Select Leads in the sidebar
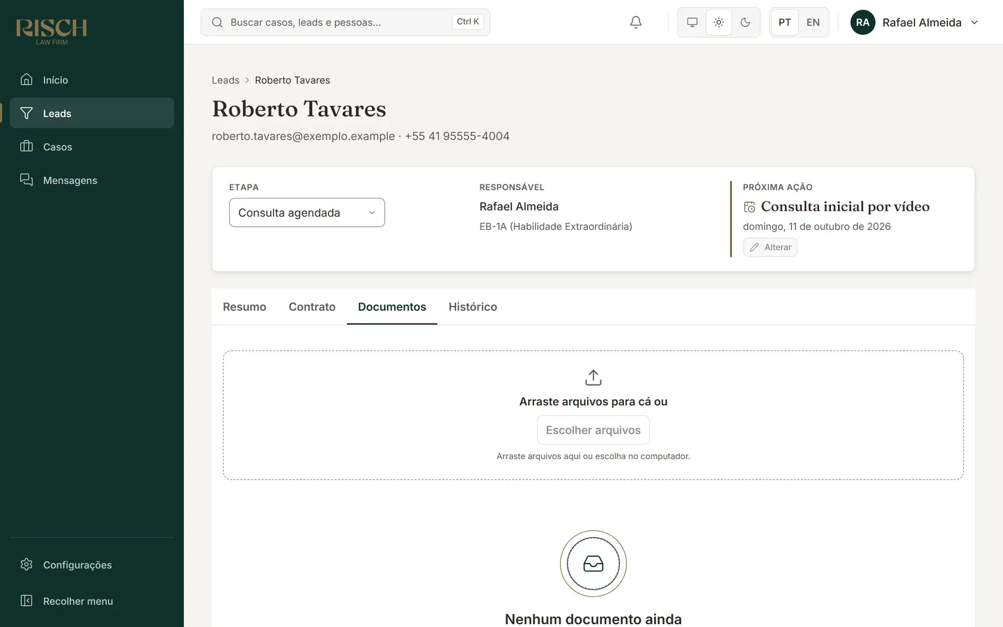This screenshot has width=1003, height=627. (92, 113)
